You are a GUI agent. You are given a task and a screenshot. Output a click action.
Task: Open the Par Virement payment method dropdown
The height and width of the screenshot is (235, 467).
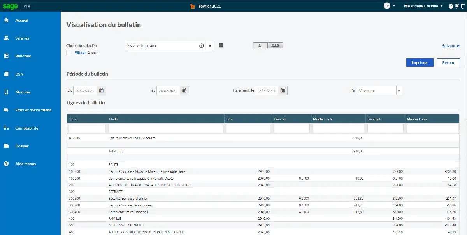399,90
